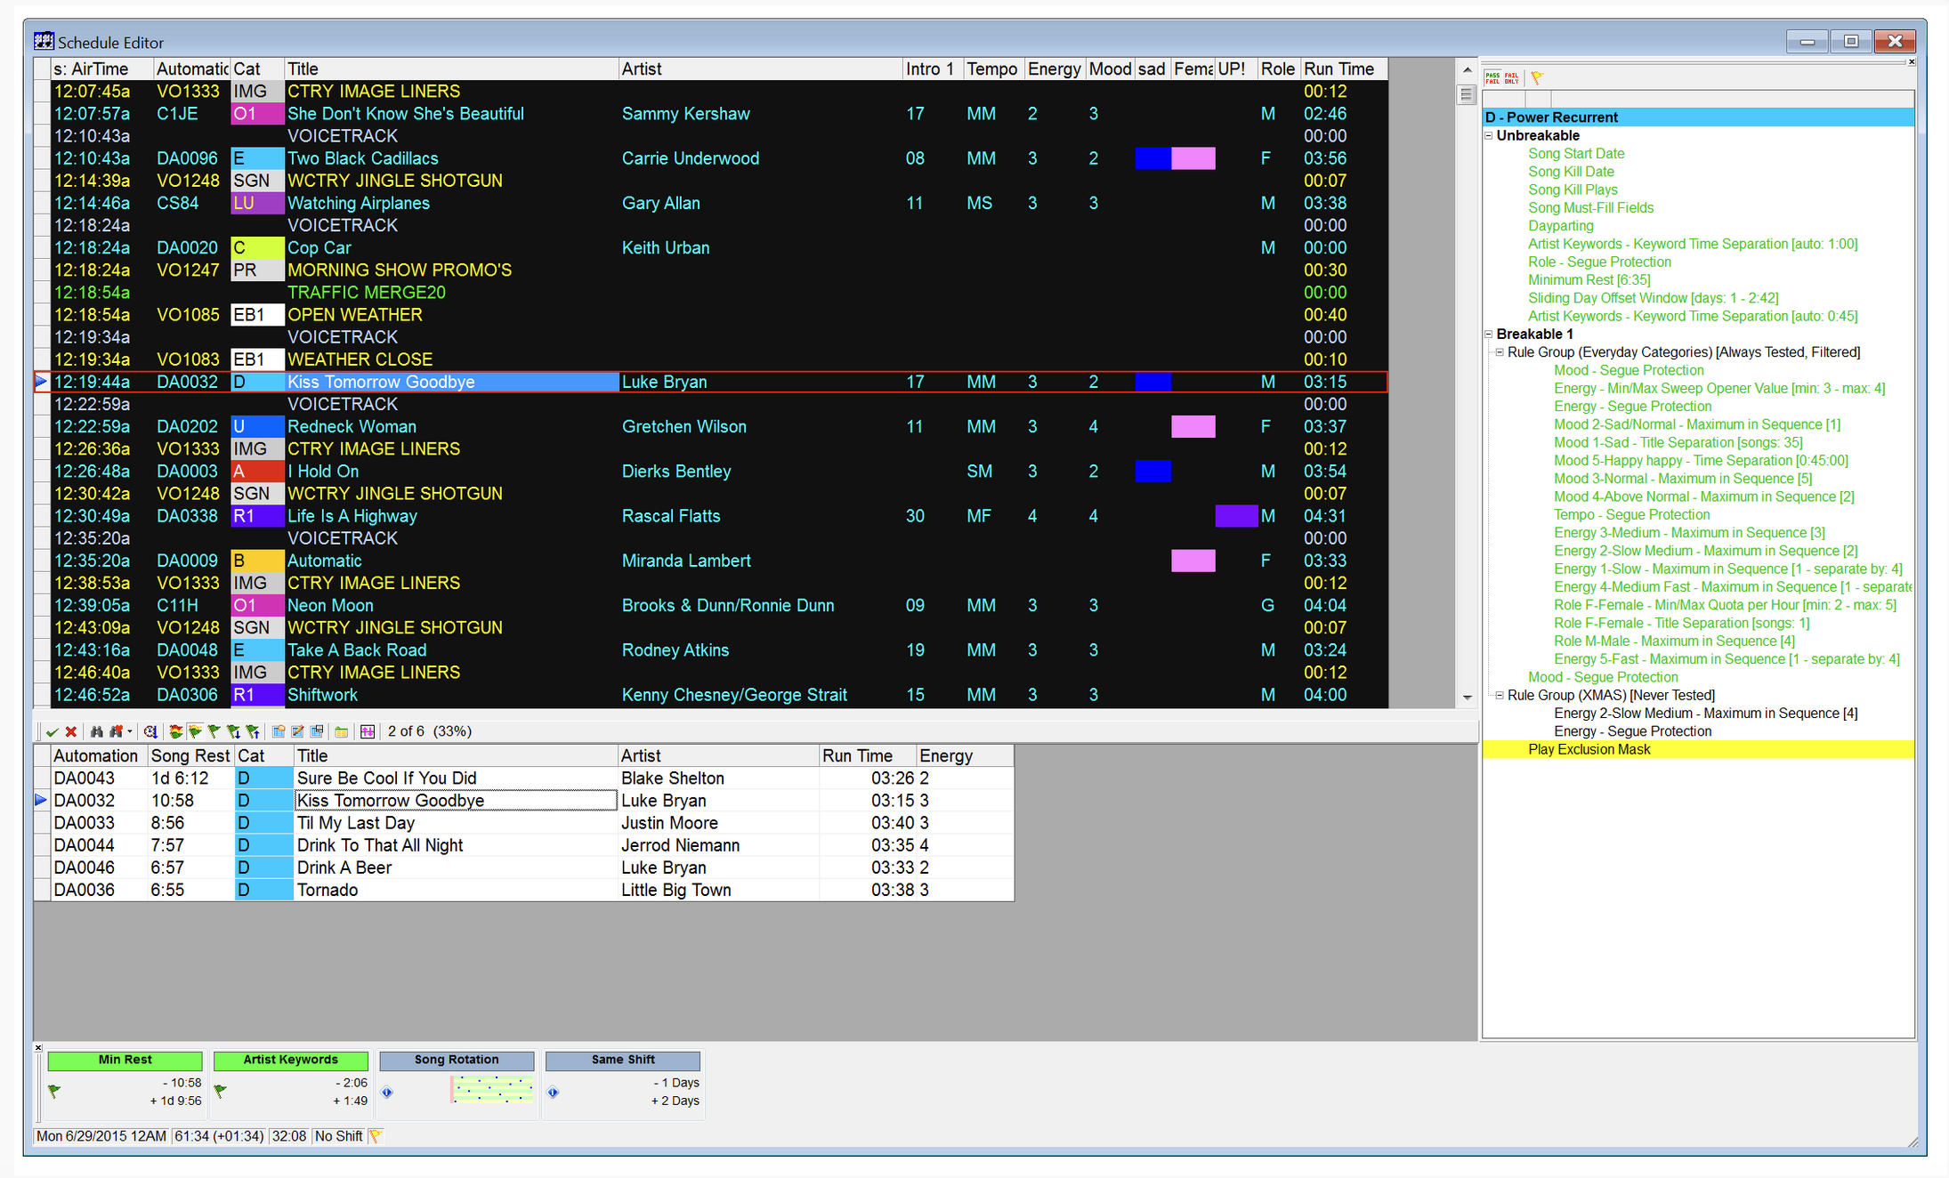
Task: Click the green checkmark accept icon
Action: [x=52, y=731]
